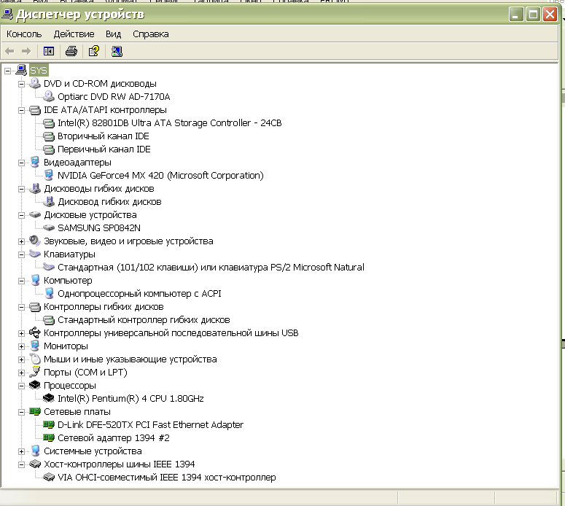Screen dimensions: 565x506
Task: Click the DVD и CD-ROM дисководы category icon
Action: [35, 83]
